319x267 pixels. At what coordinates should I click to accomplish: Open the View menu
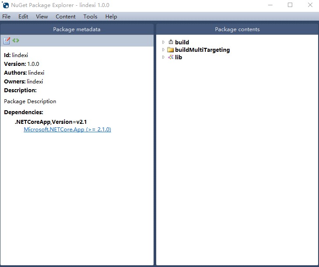point(42,17)
